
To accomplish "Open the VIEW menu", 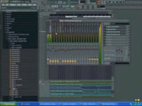I will pyautogui.click(x=19, y=5).
